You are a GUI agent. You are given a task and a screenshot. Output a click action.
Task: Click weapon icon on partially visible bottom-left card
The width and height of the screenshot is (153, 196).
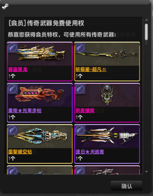pyautogui.click(x=12, y=170)
